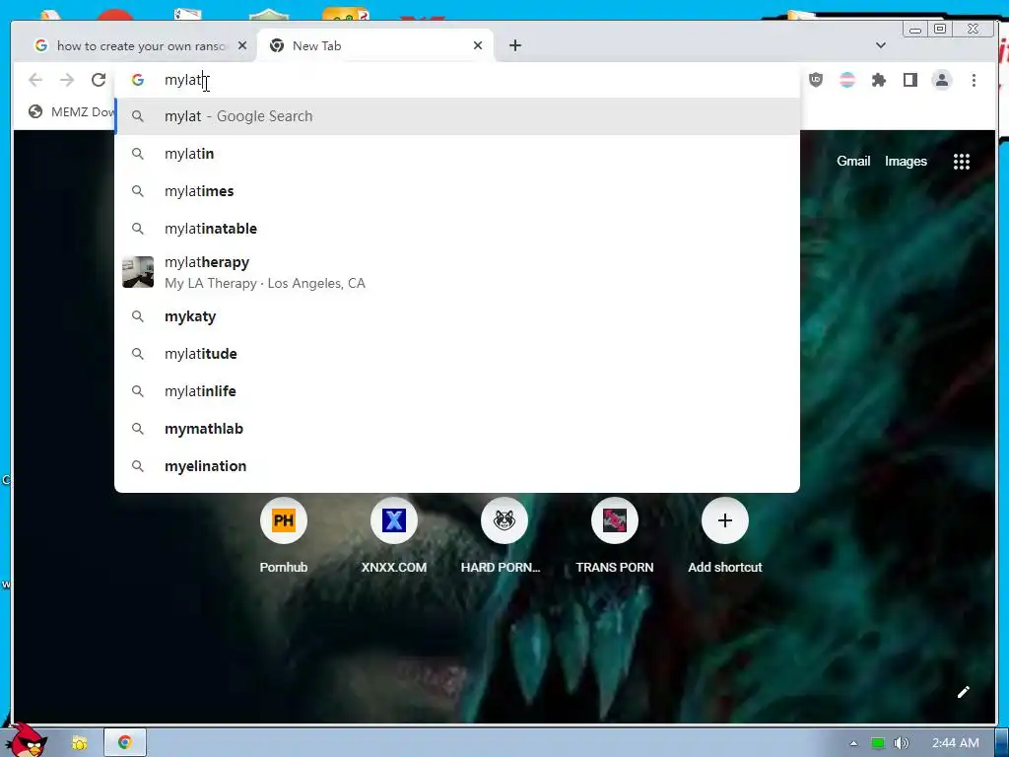Viewport: 1009px width, 757px height.
Task: Open the uBlock shield extension icon
Action: point(816,80)
